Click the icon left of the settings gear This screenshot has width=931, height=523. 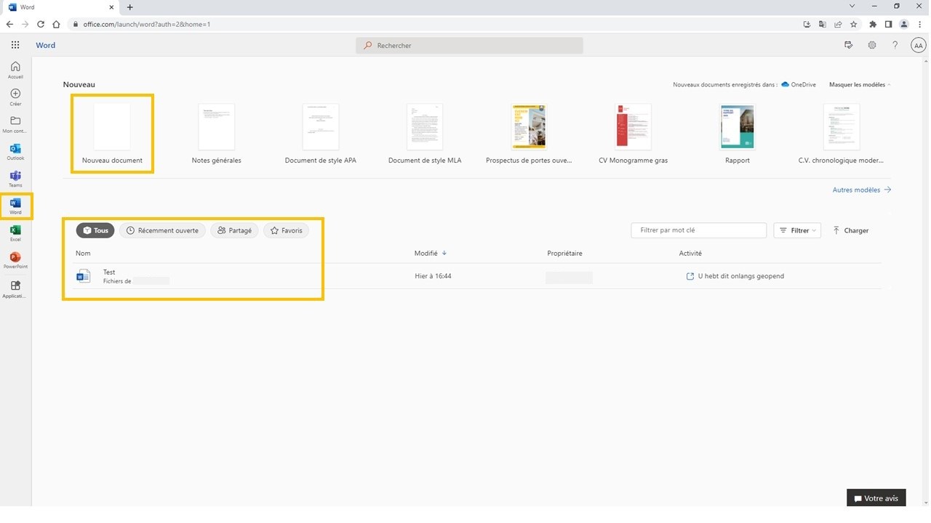point(849,45)
